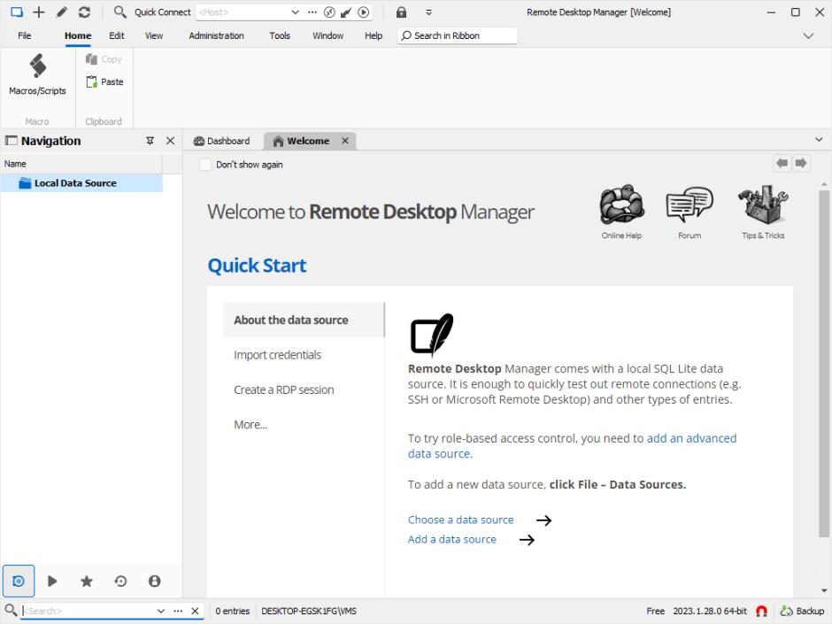Go to next welcome page arrow
The image size is (832, 624).
[x=801, y=163]
